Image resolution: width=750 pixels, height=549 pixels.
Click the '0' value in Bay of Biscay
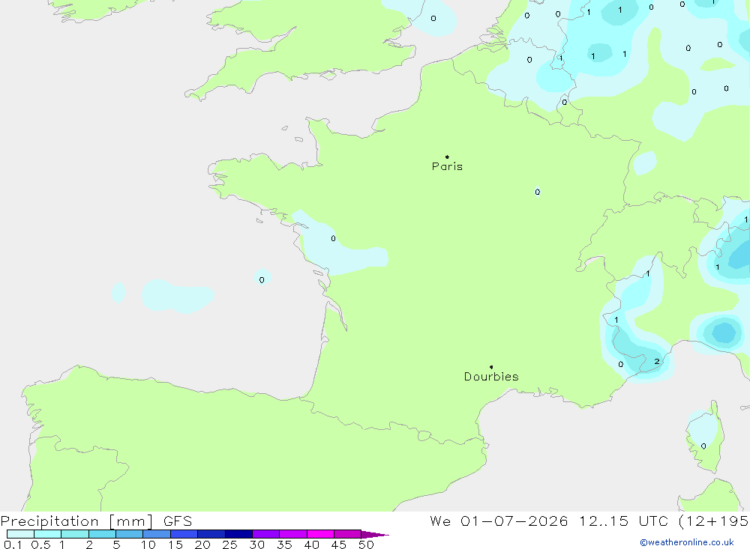coord(262,280)
